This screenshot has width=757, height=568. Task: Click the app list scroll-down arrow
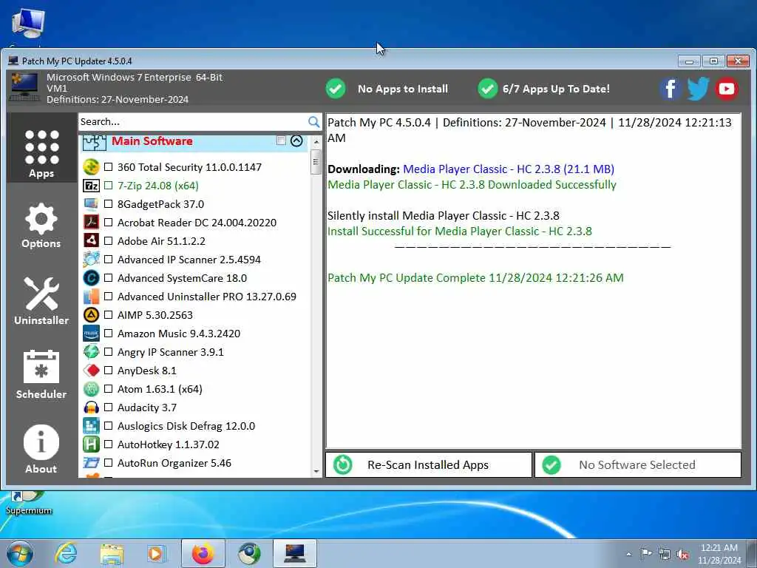coord(316,471)
